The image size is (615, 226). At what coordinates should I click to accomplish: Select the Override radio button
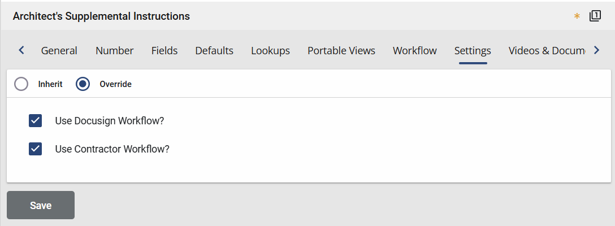(x=83, y=84)
